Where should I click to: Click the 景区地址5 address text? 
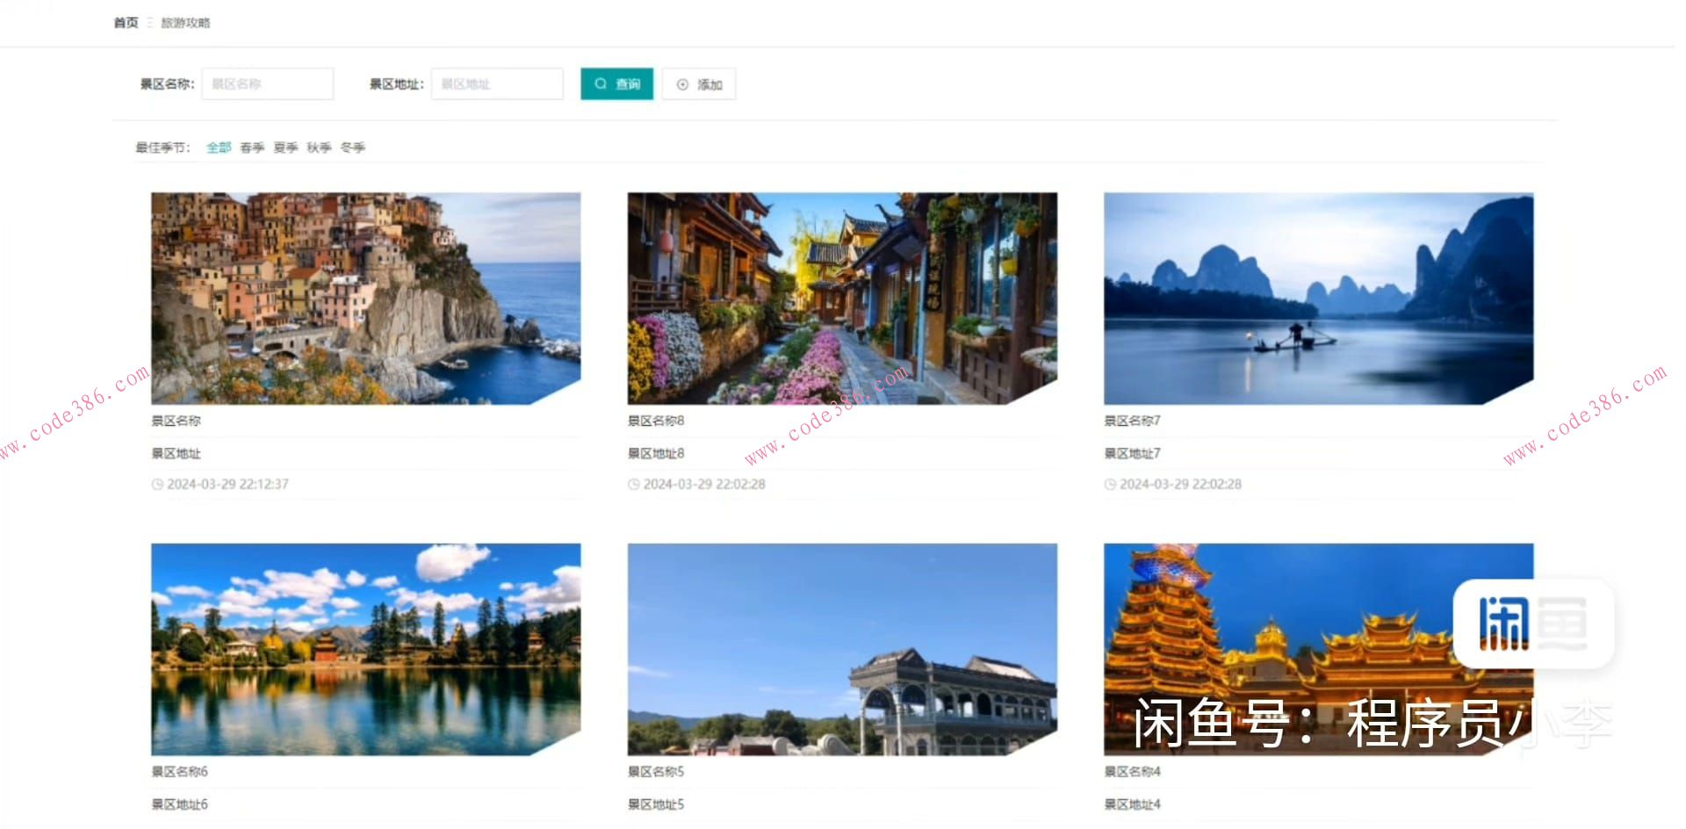(x=656, y=804)
